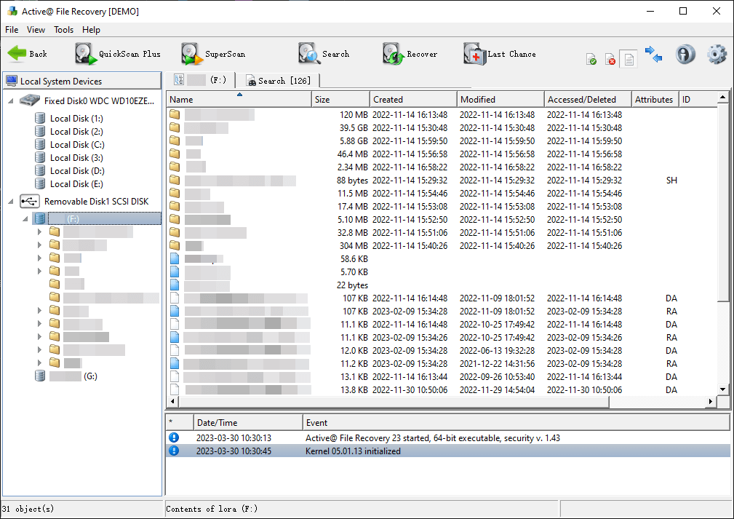Viewport: 734px width, 519px height.
Task: Click the document preview icon
Action: (x=629, y=60)
